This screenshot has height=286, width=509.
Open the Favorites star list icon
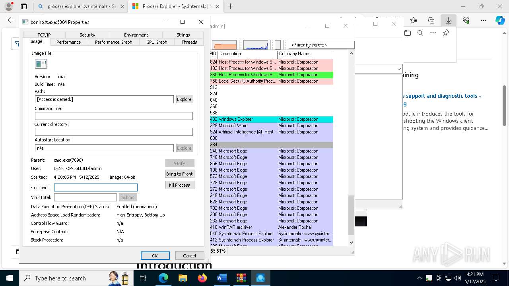tap(414, 20)
